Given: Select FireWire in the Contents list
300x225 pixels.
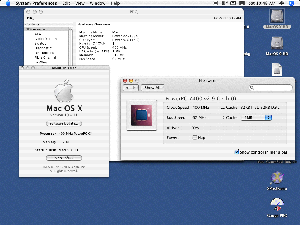Looking at the screenshot, I should coord(41,62).
